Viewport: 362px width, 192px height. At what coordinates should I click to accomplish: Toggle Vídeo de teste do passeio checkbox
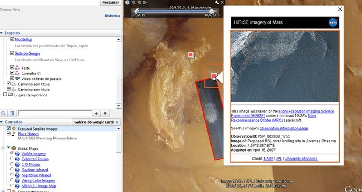[x=12, y=78]
